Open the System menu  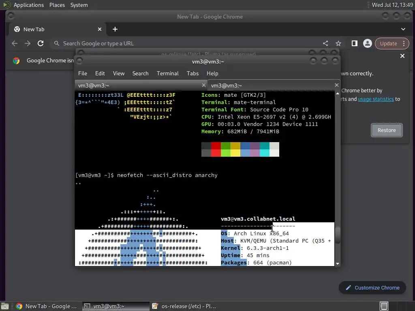pyautogui.click(x=79, y=5)
